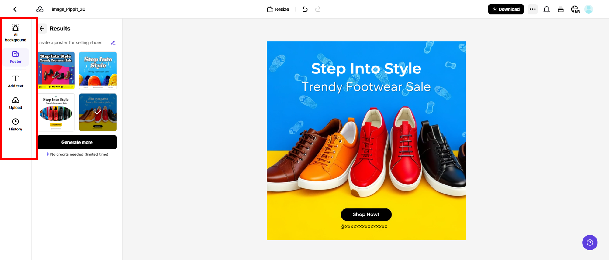Edit the poster prompt with pencil icon

[113, 43]
